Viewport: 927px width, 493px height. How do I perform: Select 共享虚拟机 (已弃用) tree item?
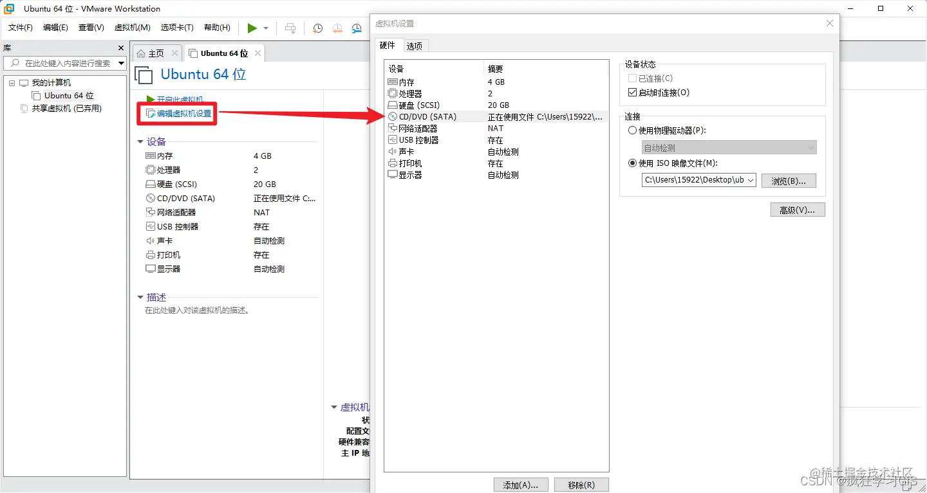click(x=67, y=108)
